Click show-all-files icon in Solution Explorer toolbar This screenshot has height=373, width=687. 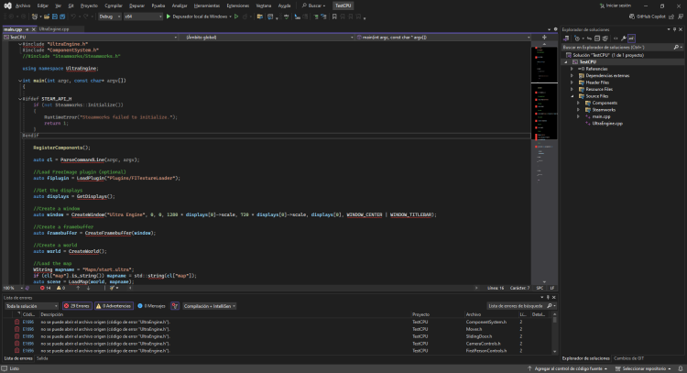point(605,38)
